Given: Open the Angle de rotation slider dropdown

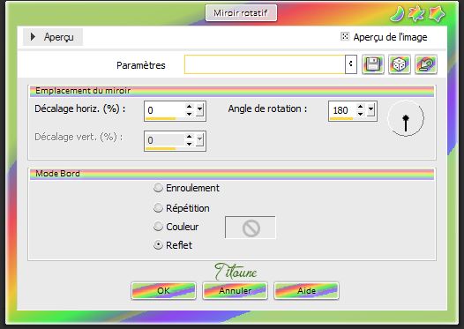Looking at the screenshot, I should 370,110.
